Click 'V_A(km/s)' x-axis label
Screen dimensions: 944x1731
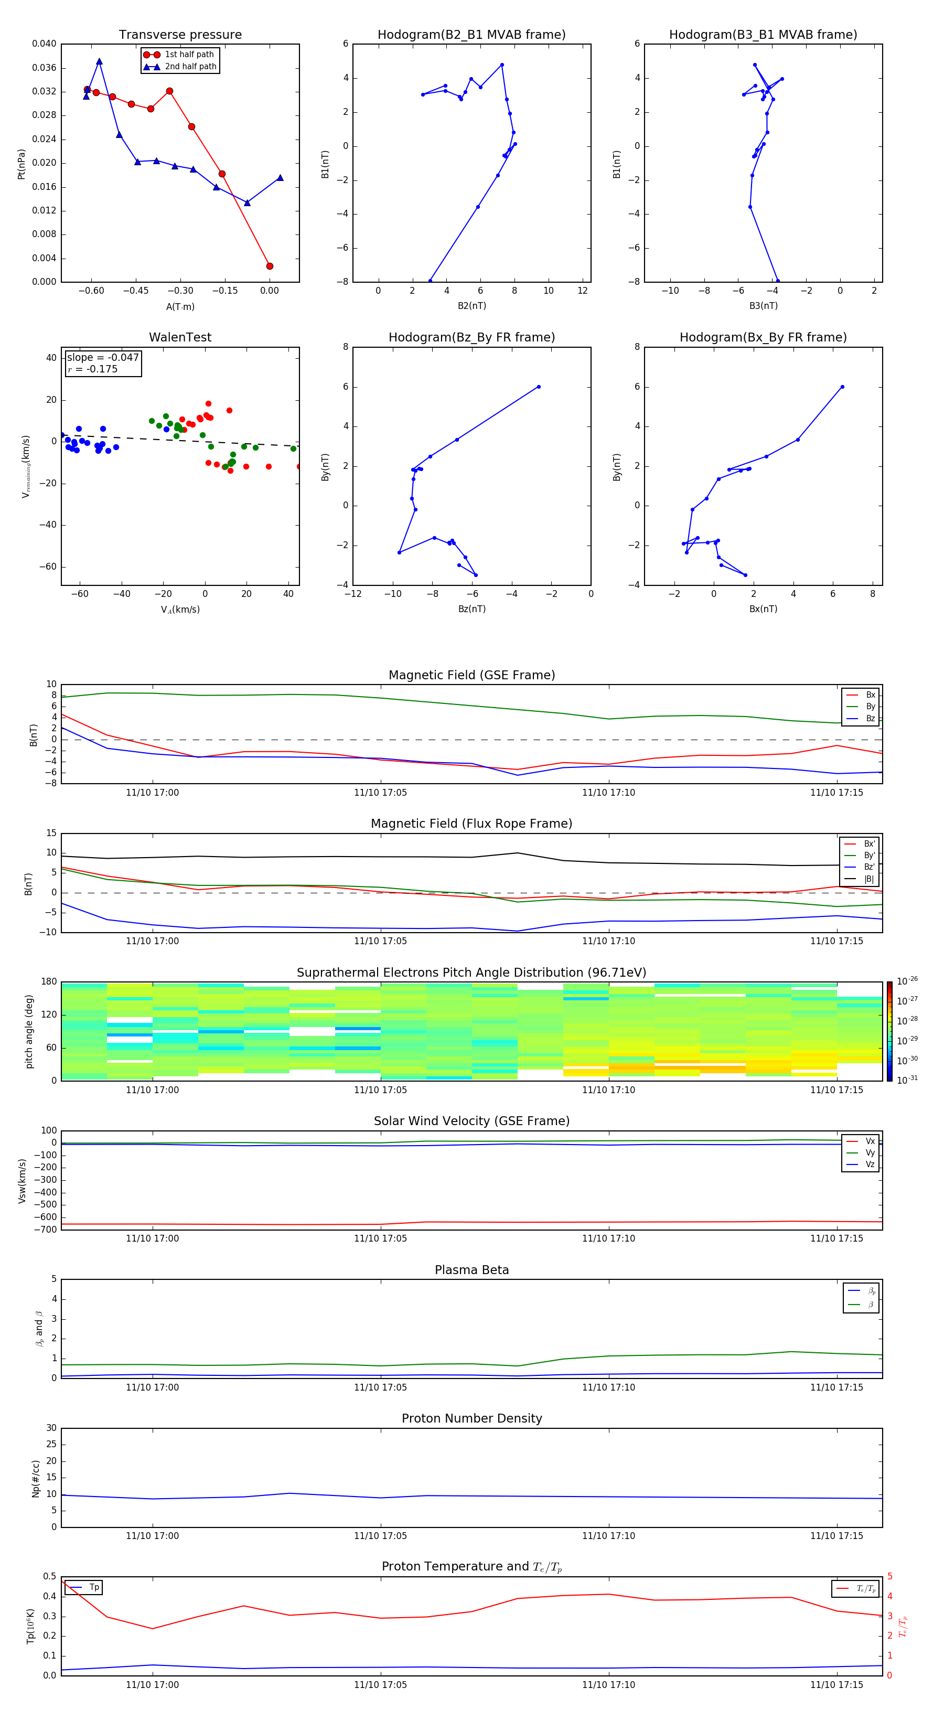(180, 610)
